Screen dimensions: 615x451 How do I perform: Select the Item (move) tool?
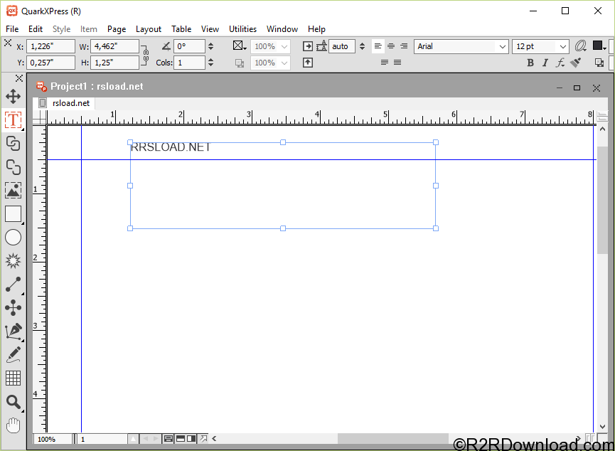click(13, 96)
